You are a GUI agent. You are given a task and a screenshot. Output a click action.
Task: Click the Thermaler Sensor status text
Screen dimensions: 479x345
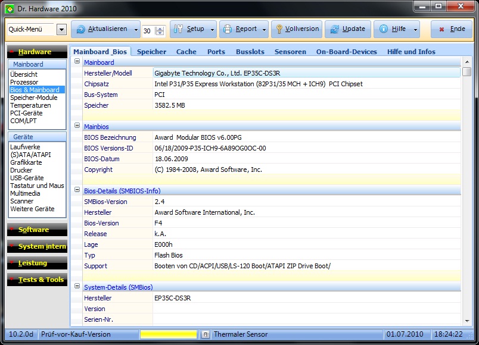click(241, 334)
